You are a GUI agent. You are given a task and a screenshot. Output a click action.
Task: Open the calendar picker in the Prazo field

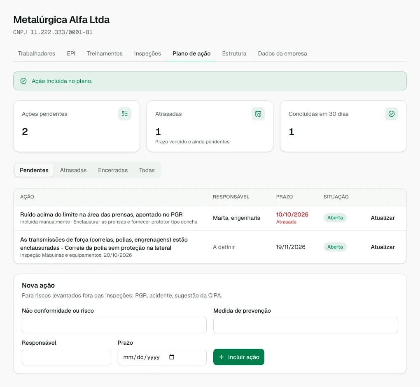172,357
